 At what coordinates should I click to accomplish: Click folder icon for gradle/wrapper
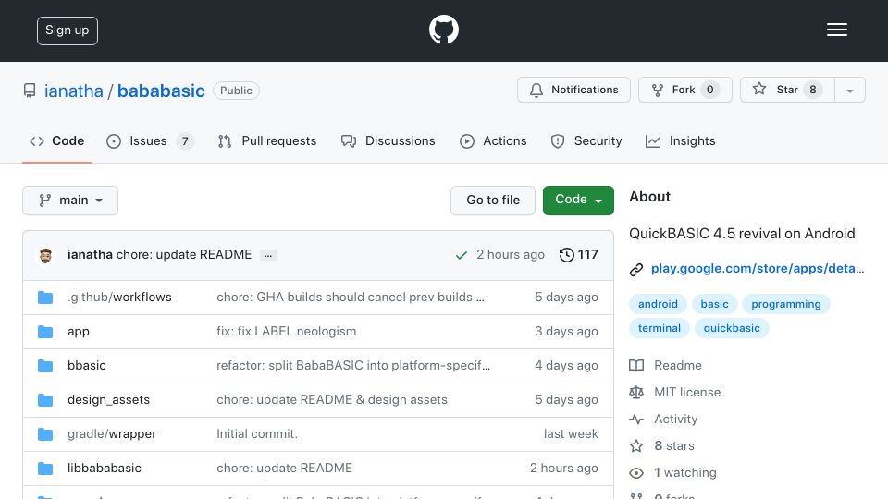45,434
